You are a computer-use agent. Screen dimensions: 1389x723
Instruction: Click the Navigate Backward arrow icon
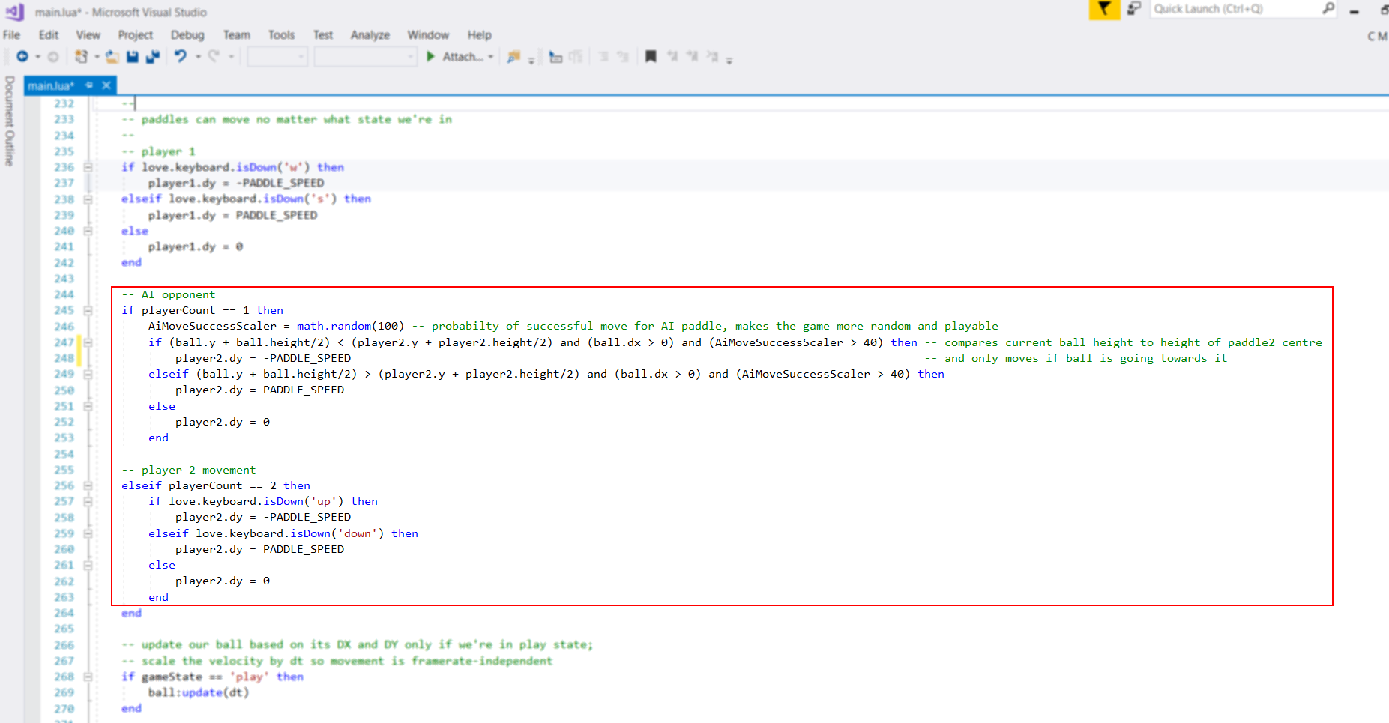(x=22, y=57)
